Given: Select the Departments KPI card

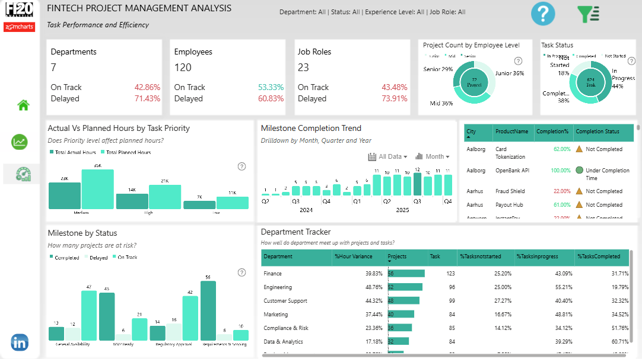Looking at the screenshot, I should point(104,77).
